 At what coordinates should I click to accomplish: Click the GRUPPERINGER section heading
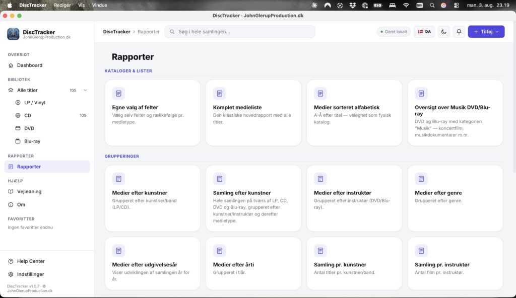click(122, 157)
